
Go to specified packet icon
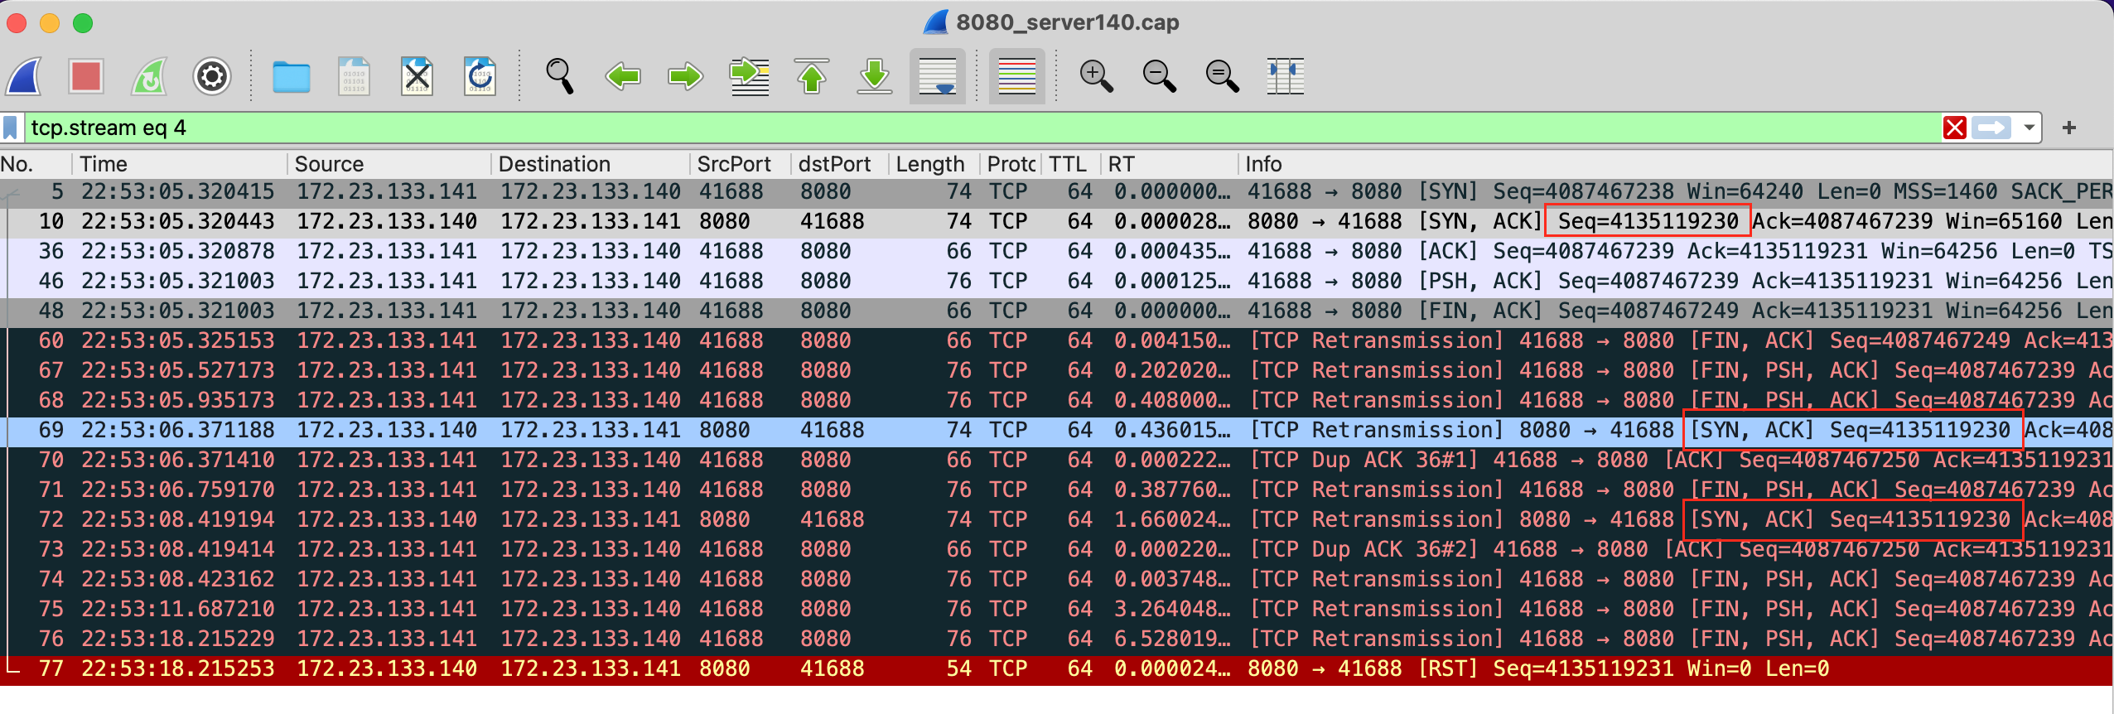[749, 77]
